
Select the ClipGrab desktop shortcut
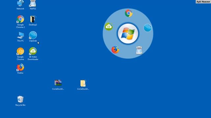click(33, 36)
